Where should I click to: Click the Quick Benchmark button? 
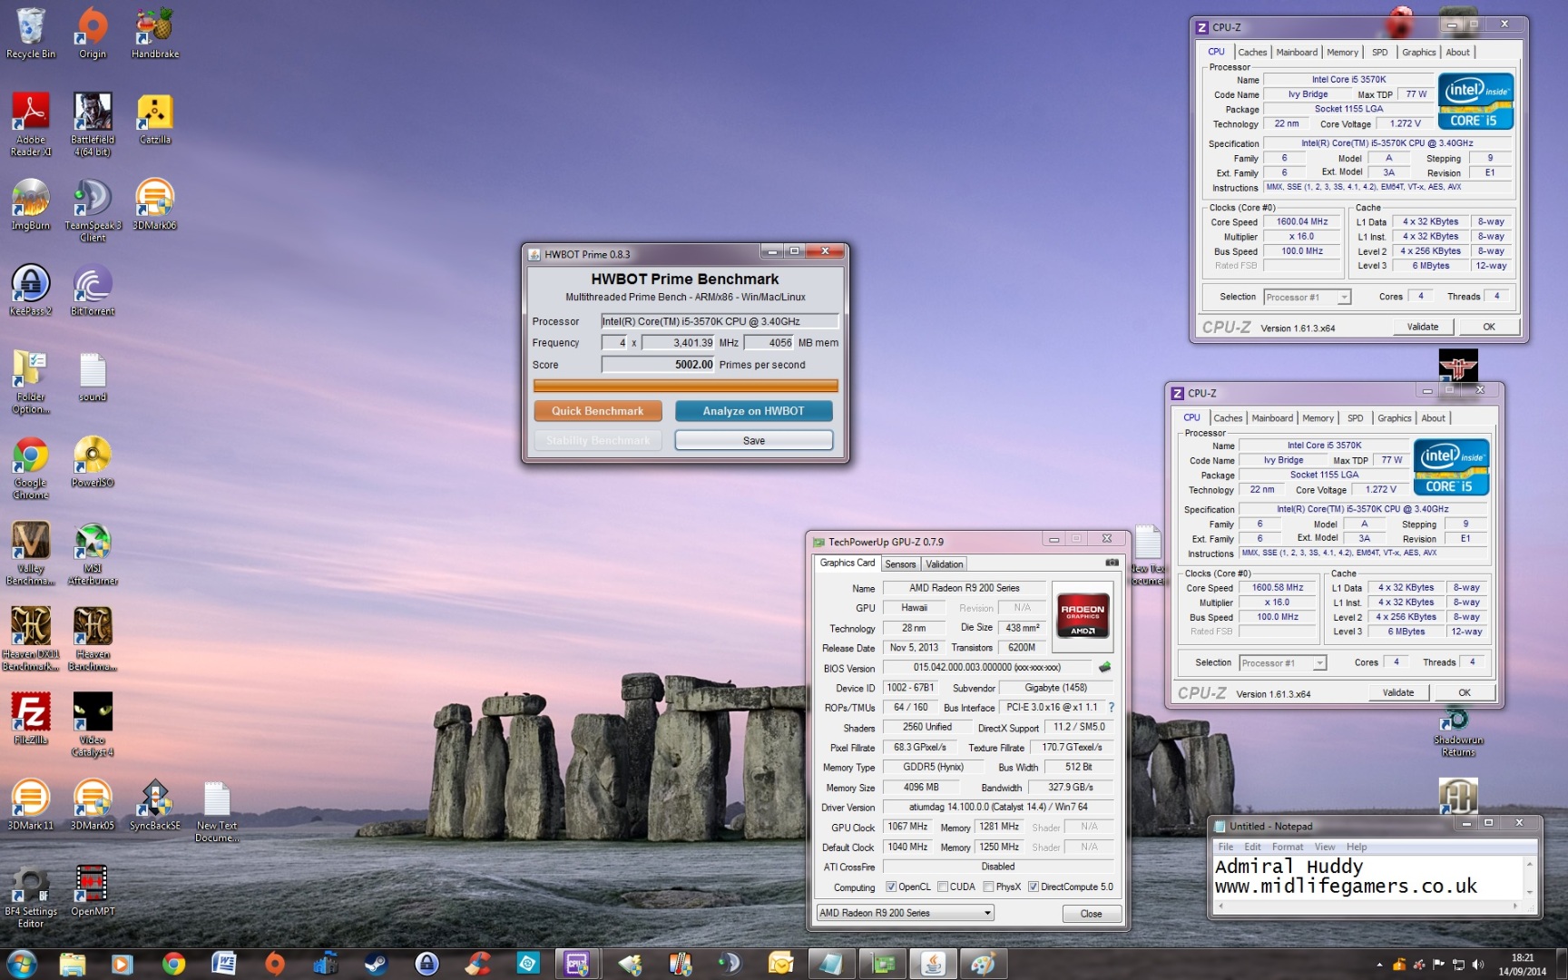coord(597,411)
